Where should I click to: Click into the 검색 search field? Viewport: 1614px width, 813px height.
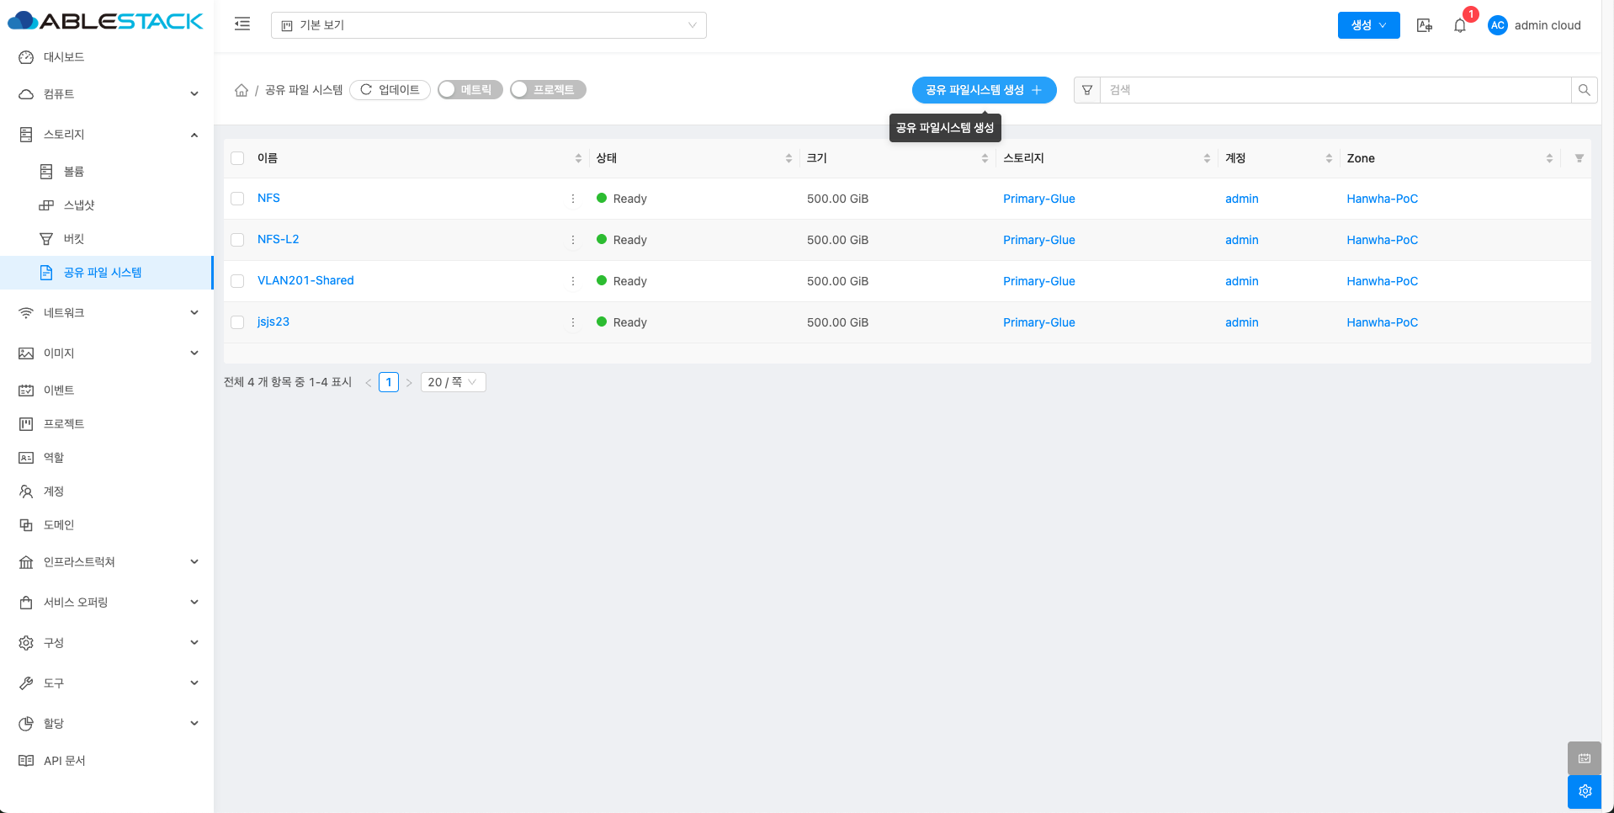point(1335,90)
